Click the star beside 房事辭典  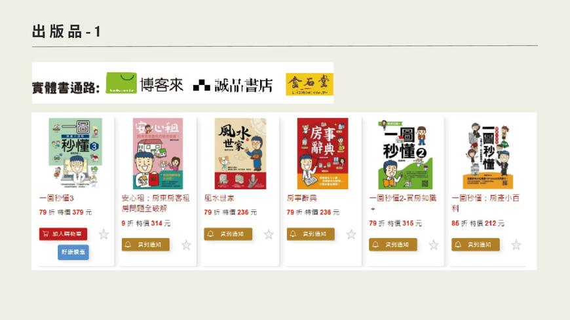[x=351, y=234]
